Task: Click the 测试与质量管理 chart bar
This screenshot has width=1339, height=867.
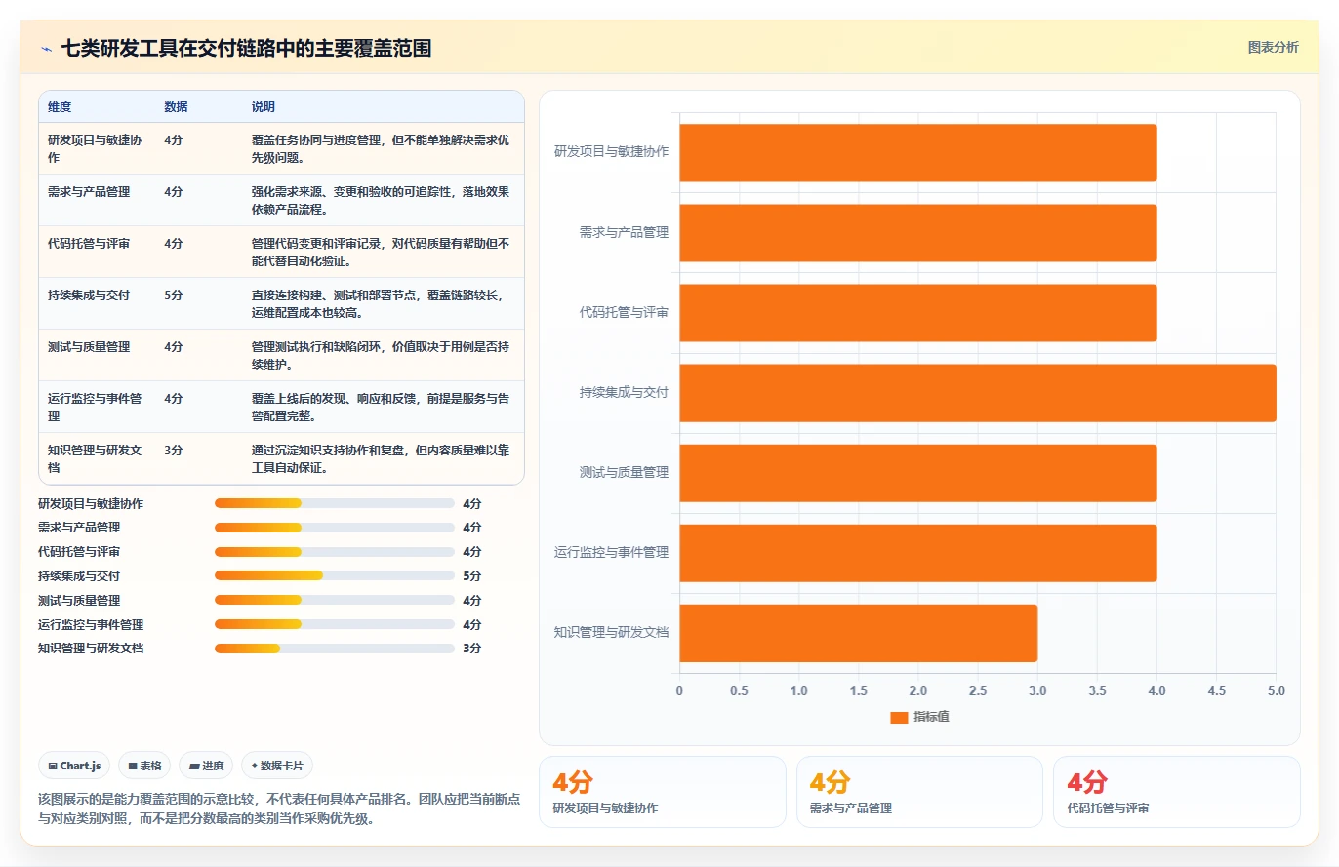Action: tap(918, 473)
